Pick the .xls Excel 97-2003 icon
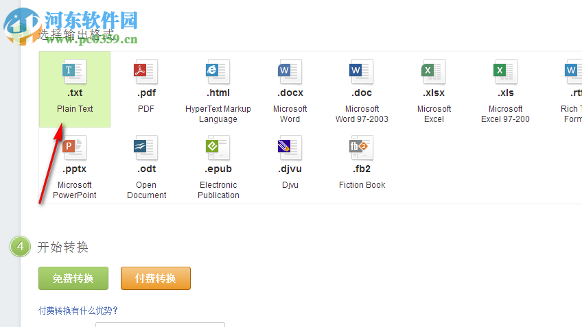Screen dimensions: 582x327 [x=505, y=71]
